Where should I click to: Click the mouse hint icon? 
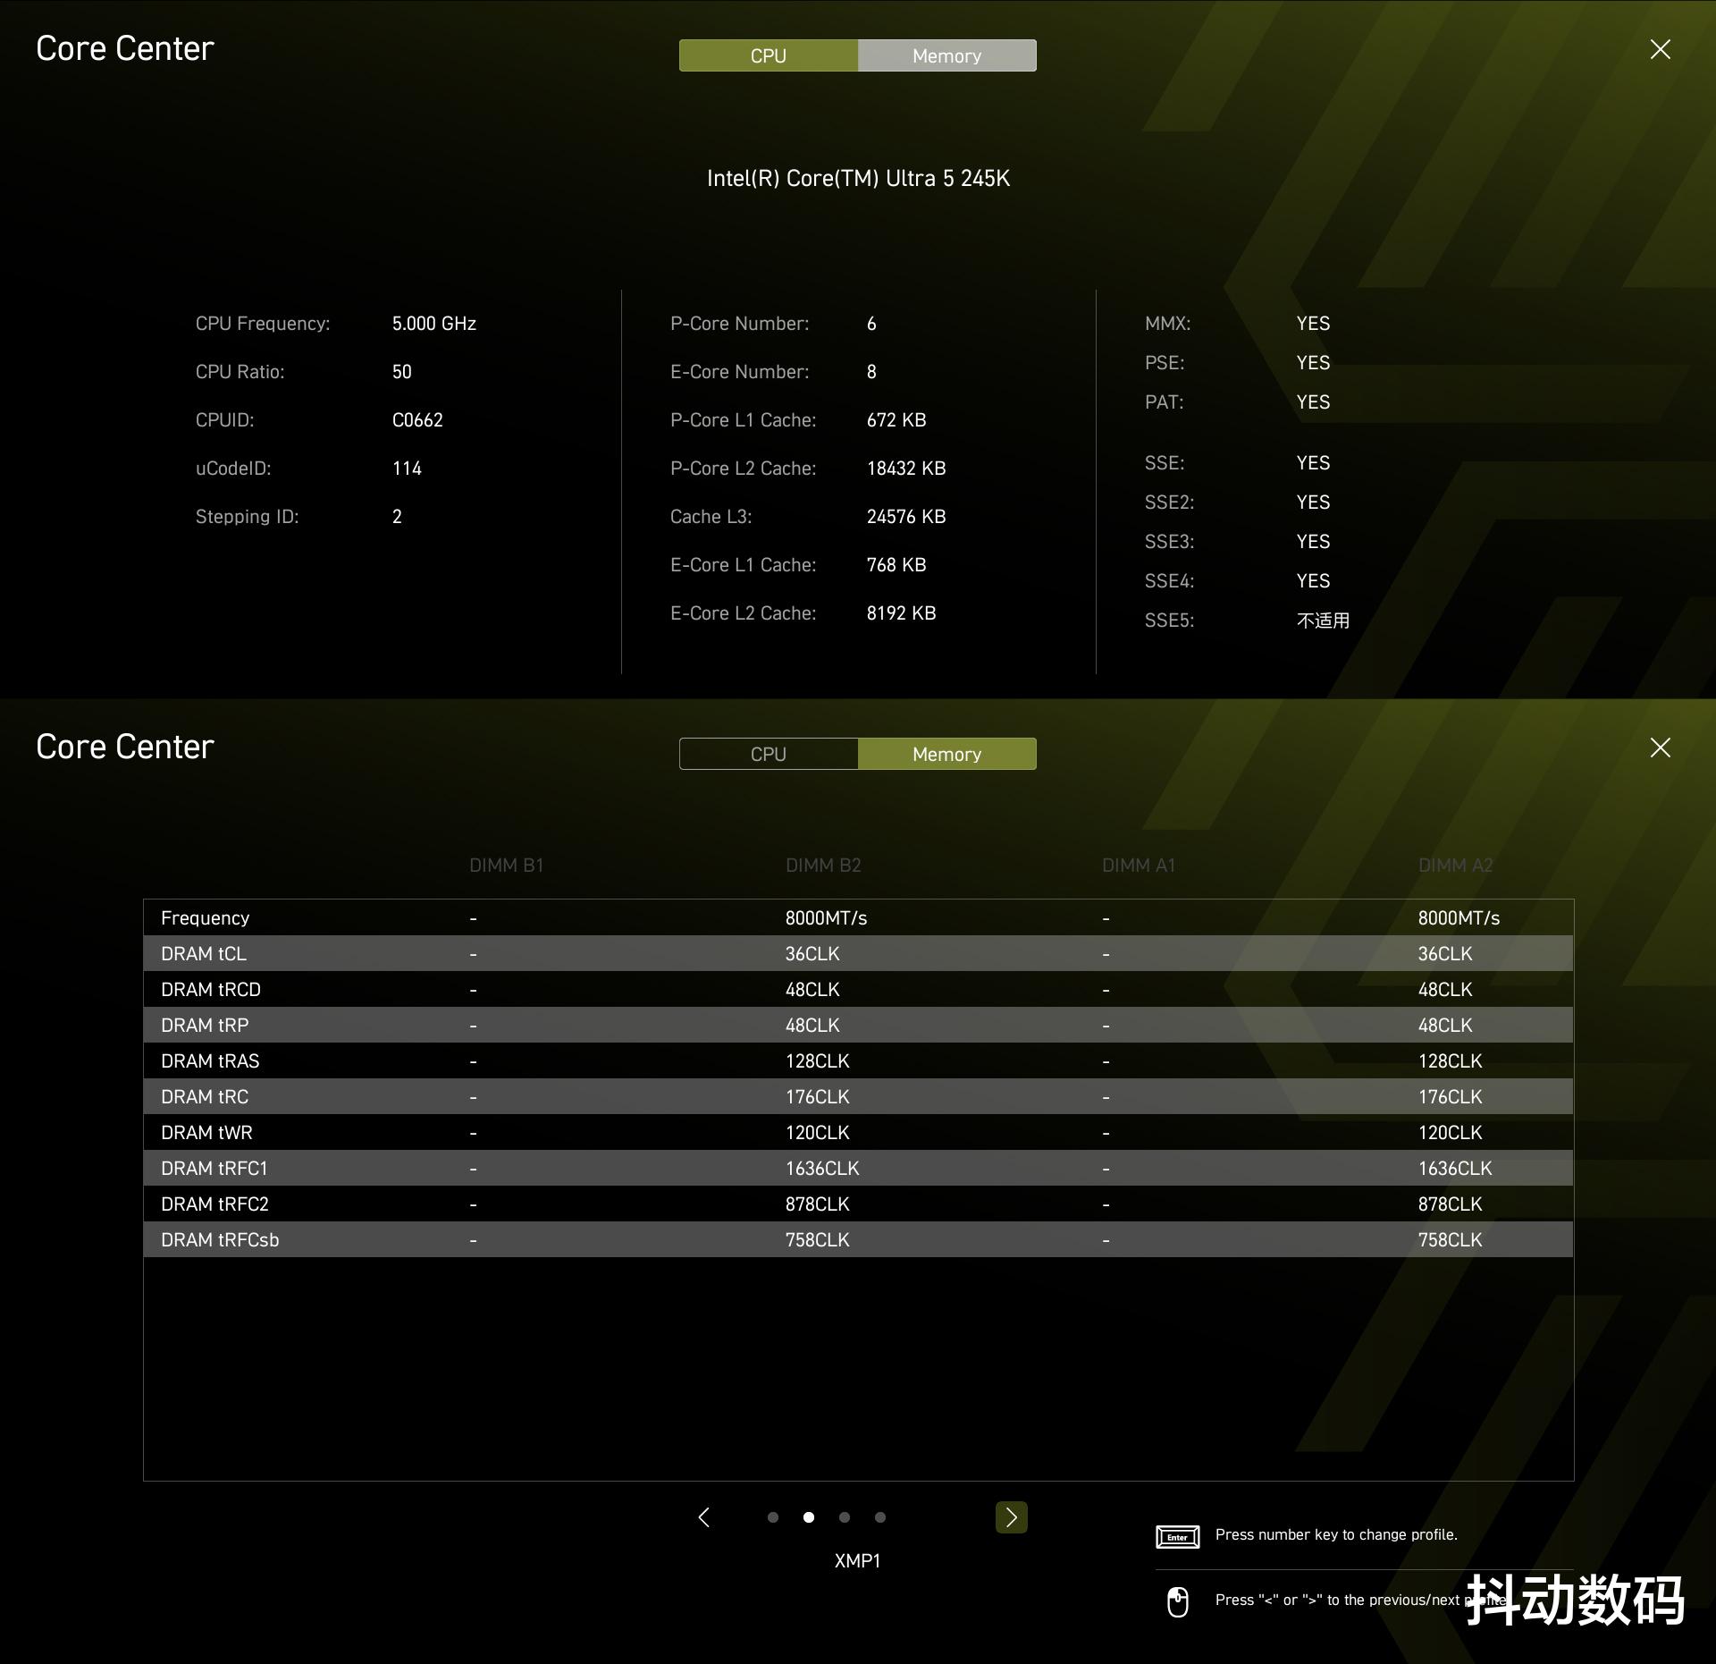[x=1177, y=1601]
